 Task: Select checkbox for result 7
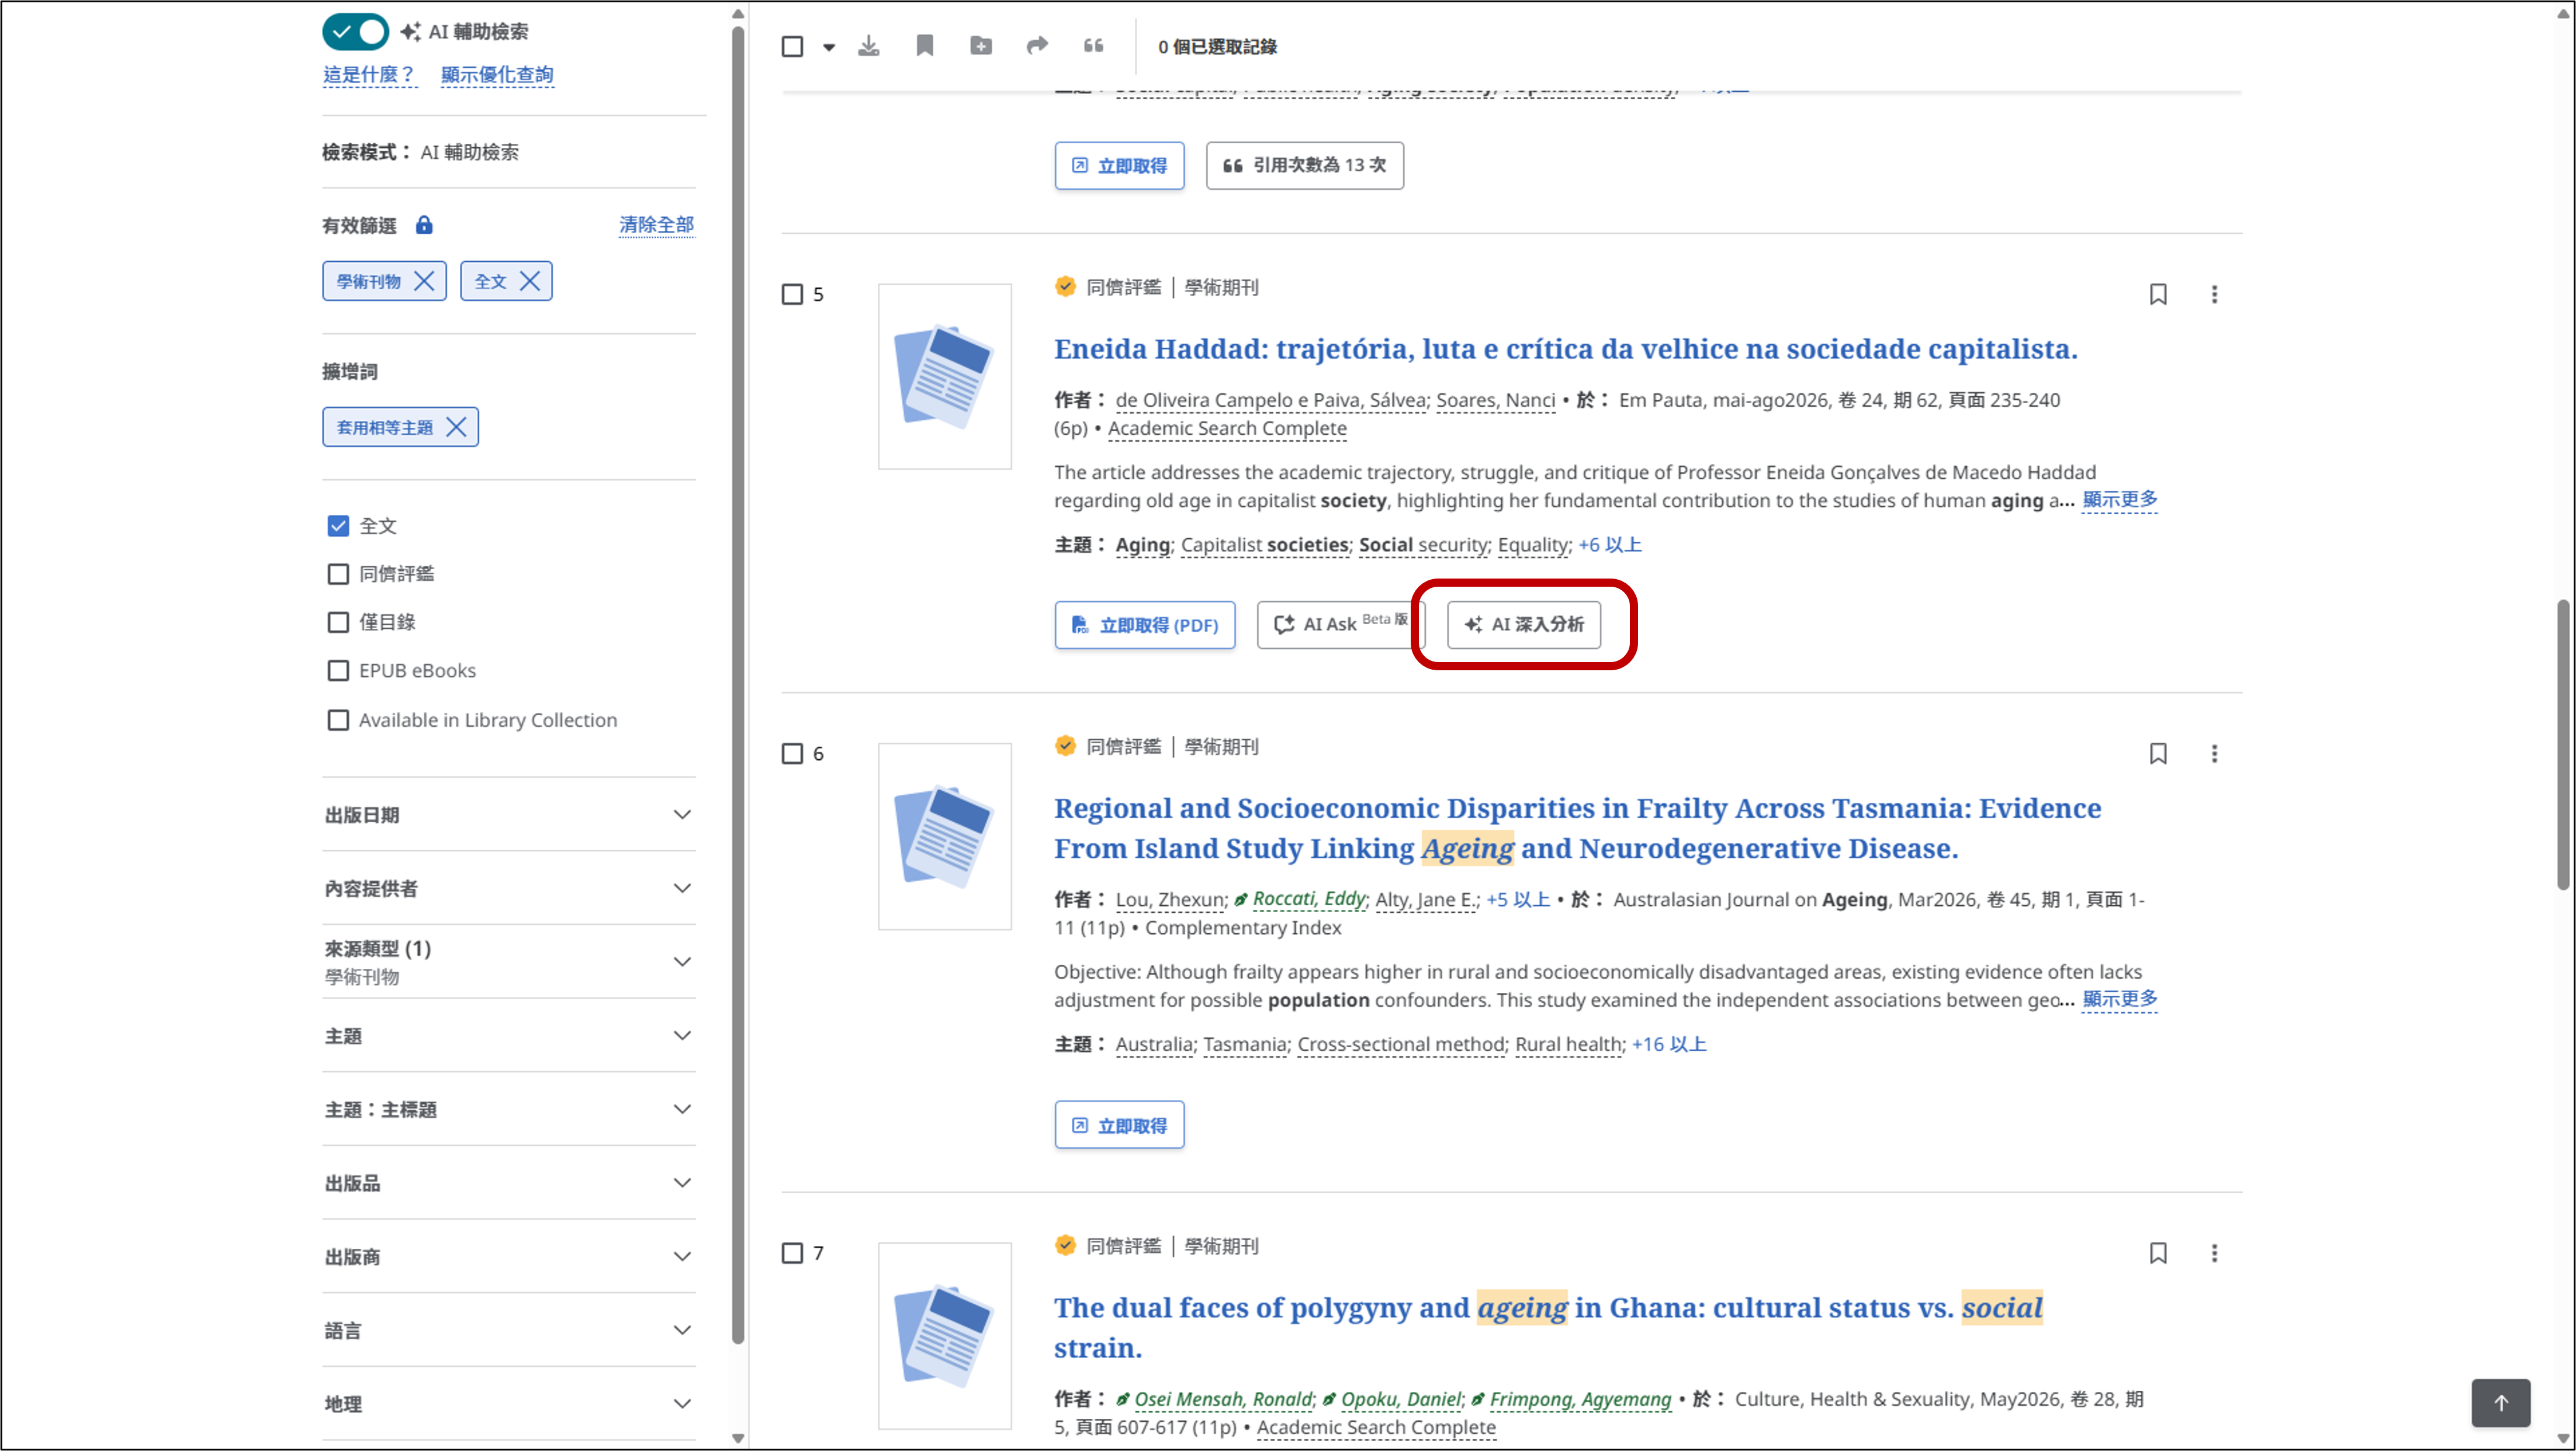(x=792, y=1253)
